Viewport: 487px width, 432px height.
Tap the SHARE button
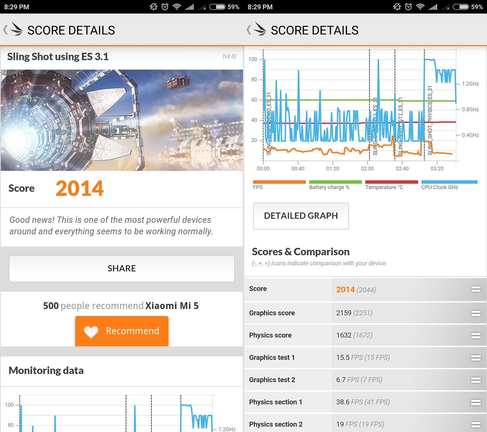(122, 269)
